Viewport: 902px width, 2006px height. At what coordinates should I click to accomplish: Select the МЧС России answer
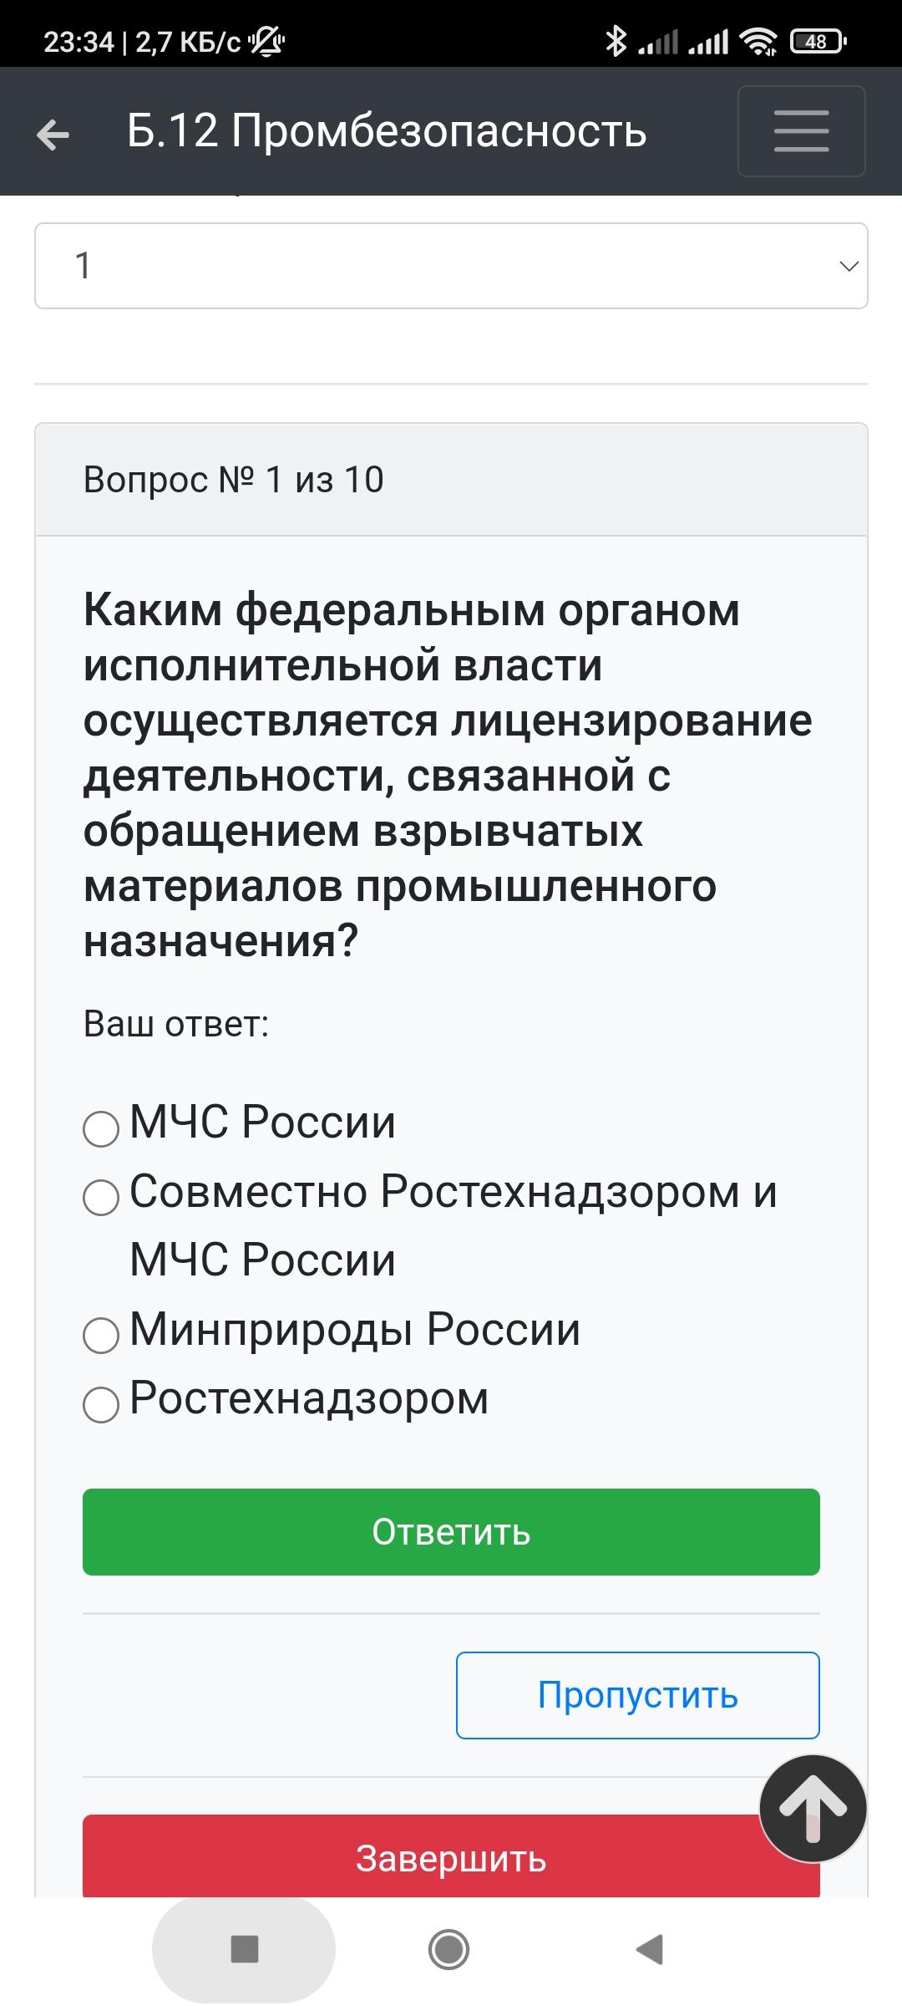(101, 1128)
